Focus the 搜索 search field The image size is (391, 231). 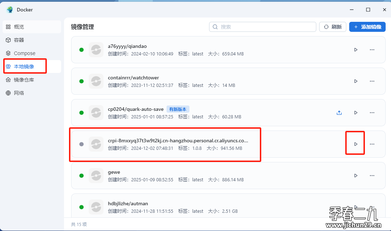point(263,27)
